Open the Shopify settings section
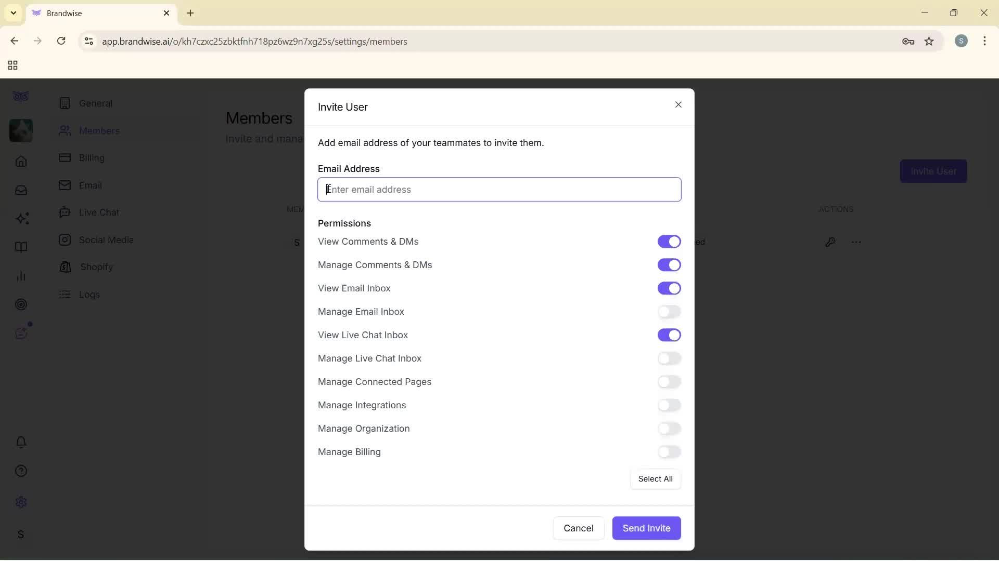This screenshot has width=999, height=561. pos(96,267)
